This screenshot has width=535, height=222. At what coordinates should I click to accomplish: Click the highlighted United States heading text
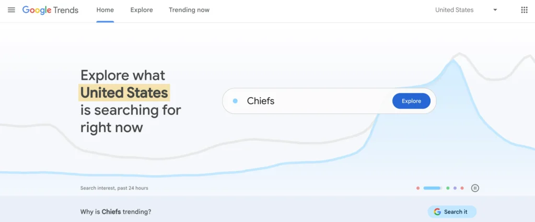click(124, 93)
